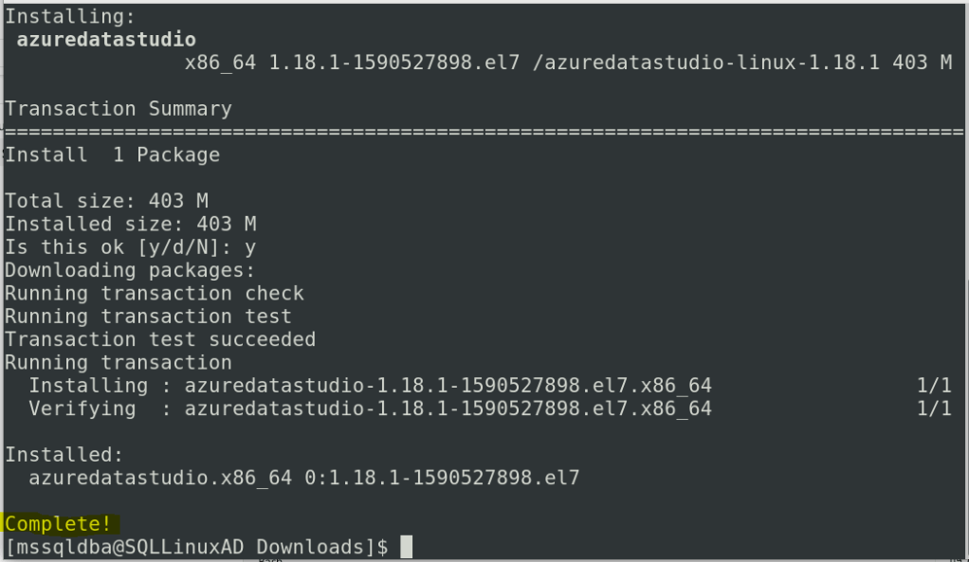
Task: Click the Running transaction test line
Action: pyautogui.click(x=148, y=317)
